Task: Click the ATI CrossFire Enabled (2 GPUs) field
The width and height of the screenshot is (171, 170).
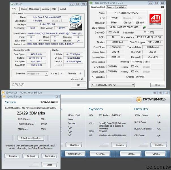Action: click(x=134, y=76)
